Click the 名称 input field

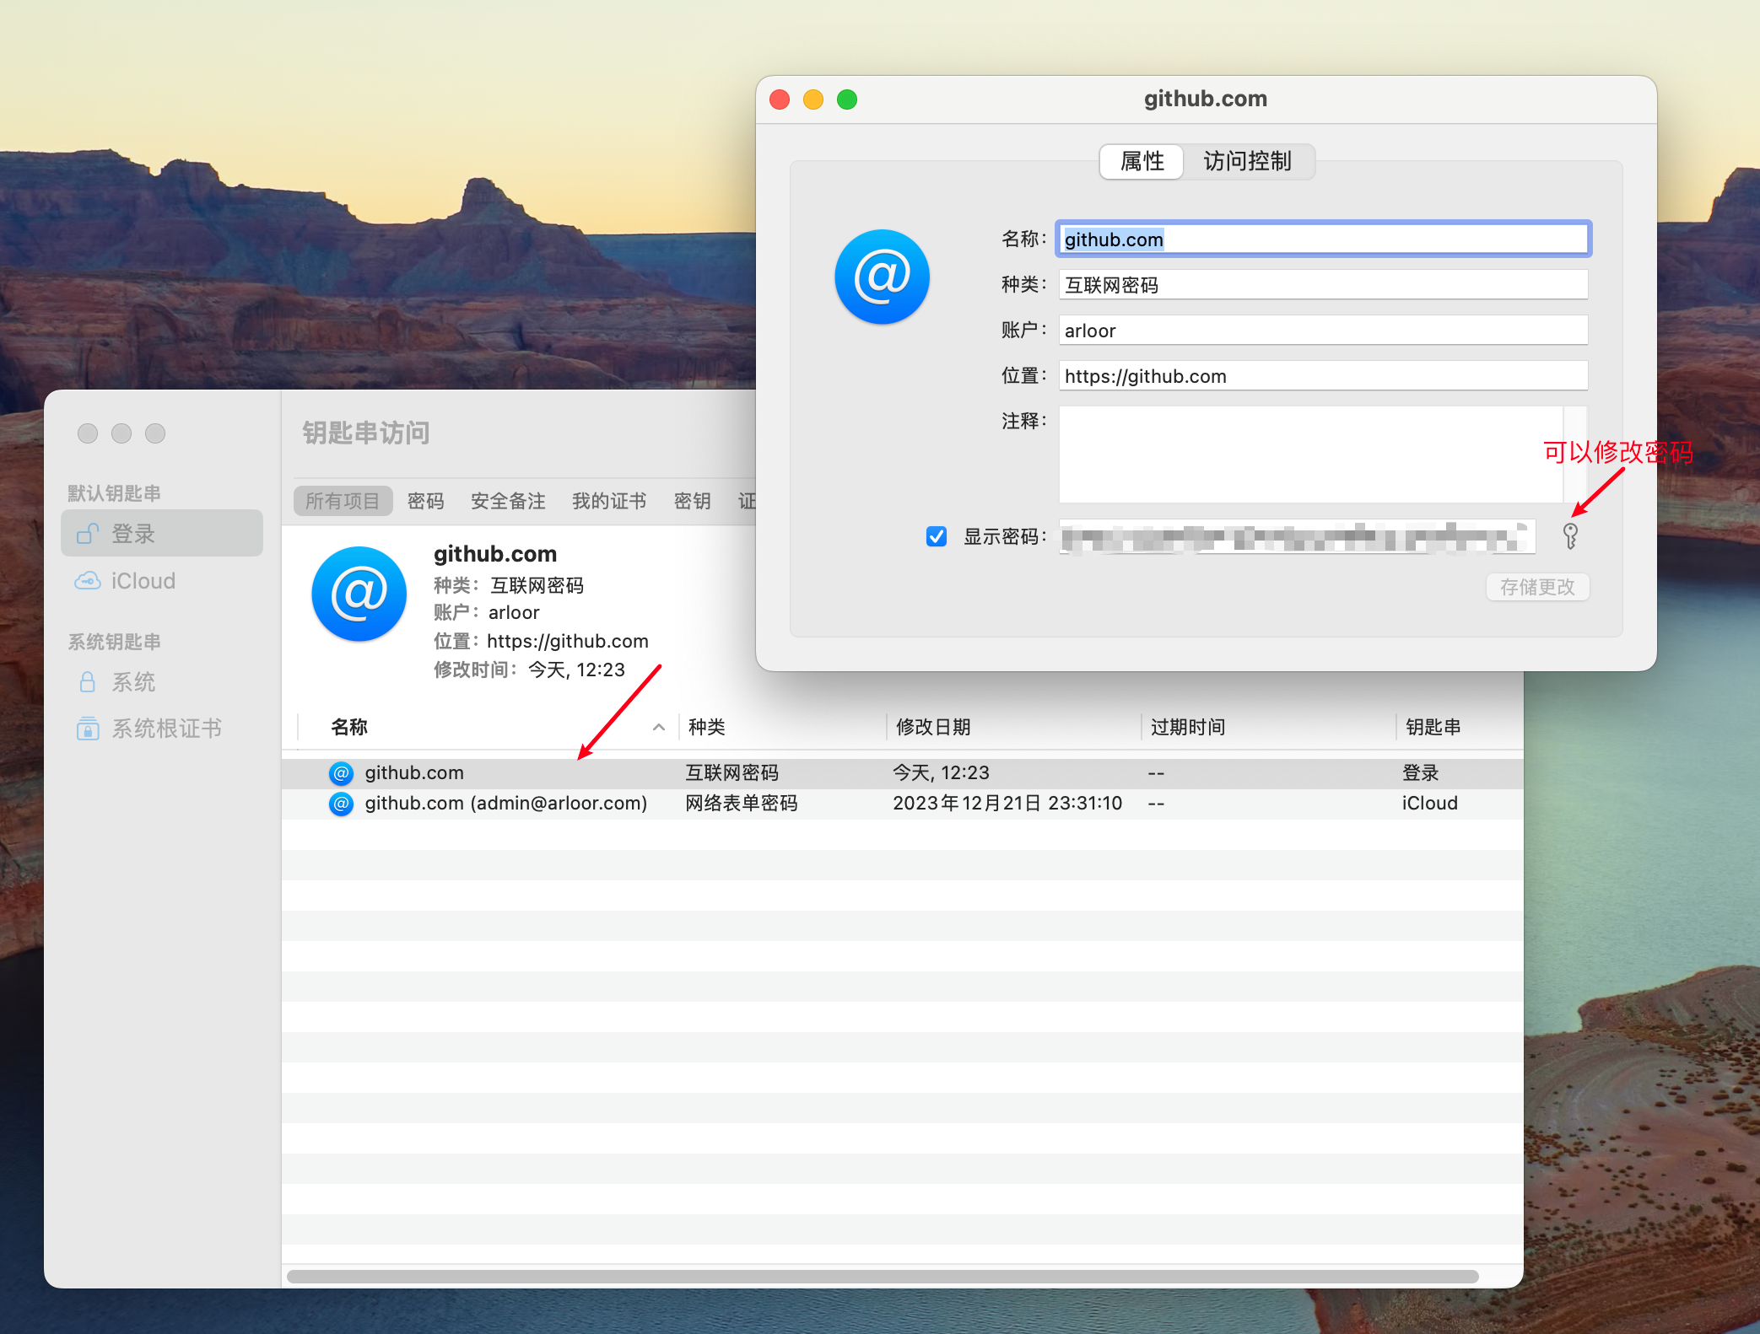(1323, 239)
